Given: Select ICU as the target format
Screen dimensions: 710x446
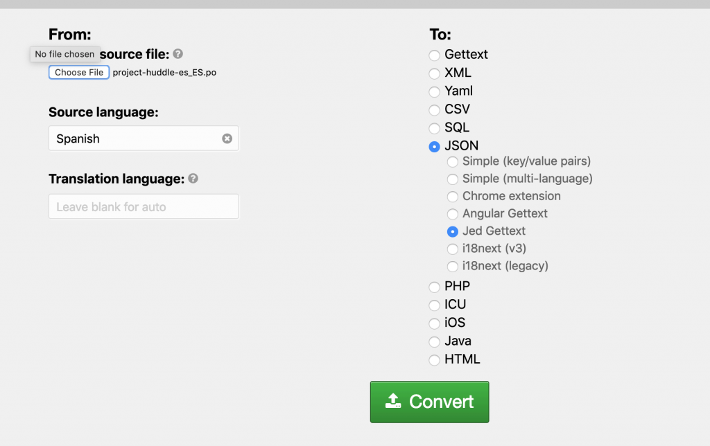Looking at the screenshot, I should [x=435, y=305].
